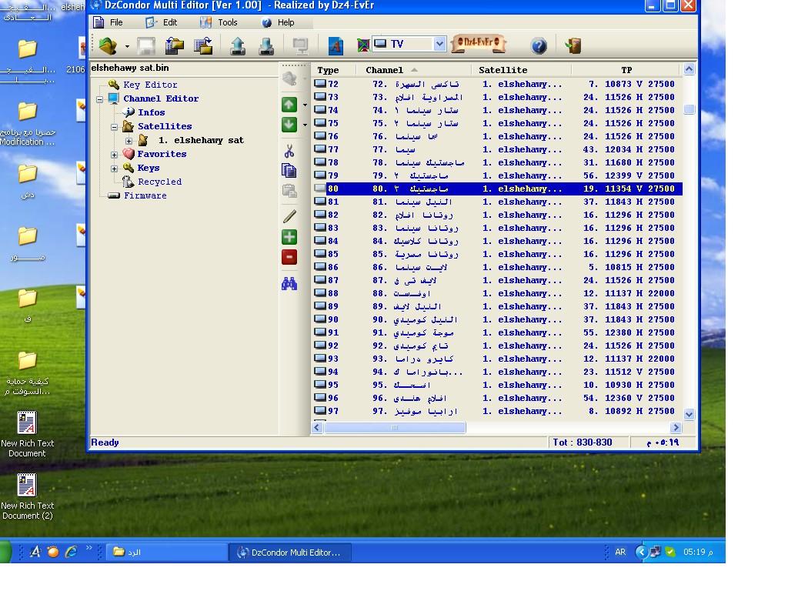Click the pencil edit icon
Screen dimensions: 788x591
[289, 216]
